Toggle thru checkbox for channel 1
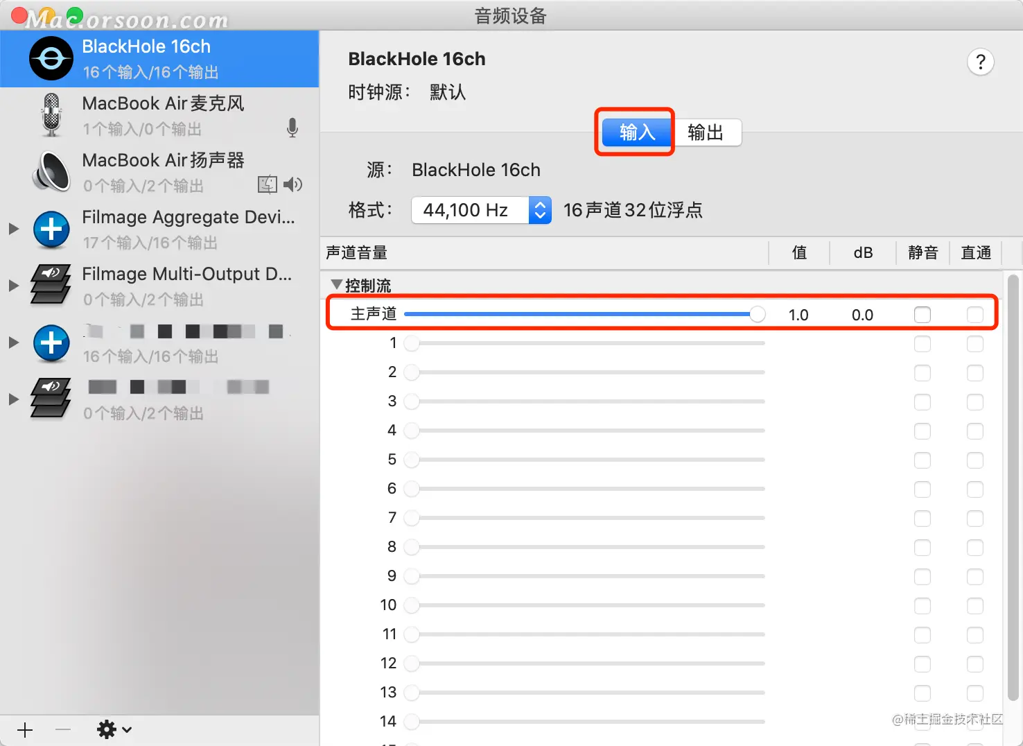The image size is (1023, 746). pyautogui.click(x=975, y=344)
